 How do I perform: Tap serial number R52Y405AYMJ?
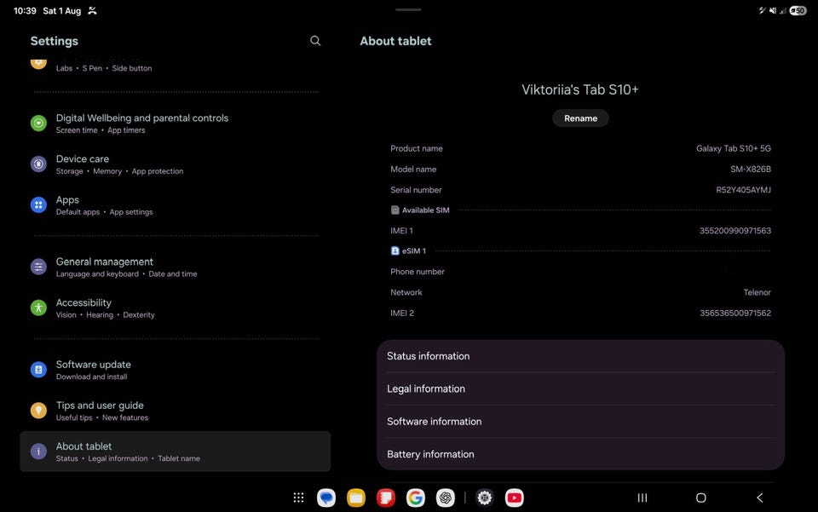[743, 190]
